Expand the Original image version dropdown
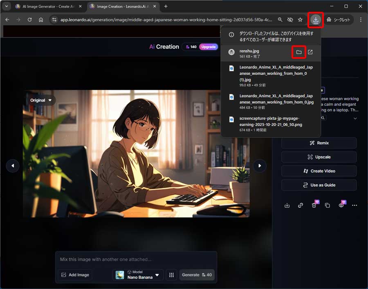 point(41,100)
